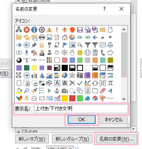The width and height of the screenshot is (142, 149).
Task: Select the Internet Explorer e icon
Action: (x=88, y=98)
